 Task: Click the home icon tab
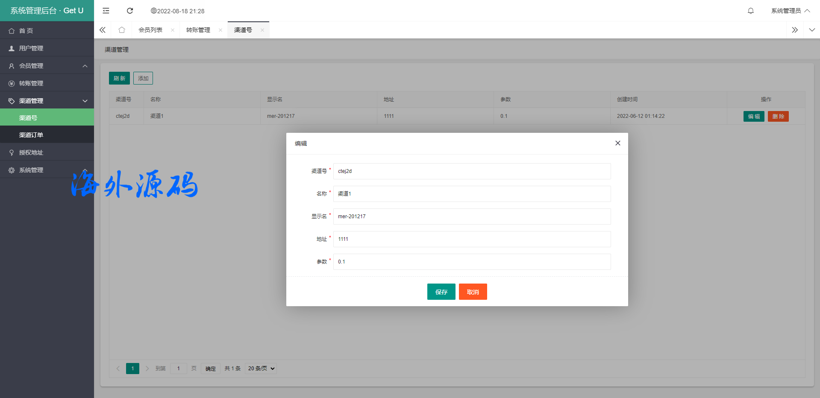(x=122, y=30)
